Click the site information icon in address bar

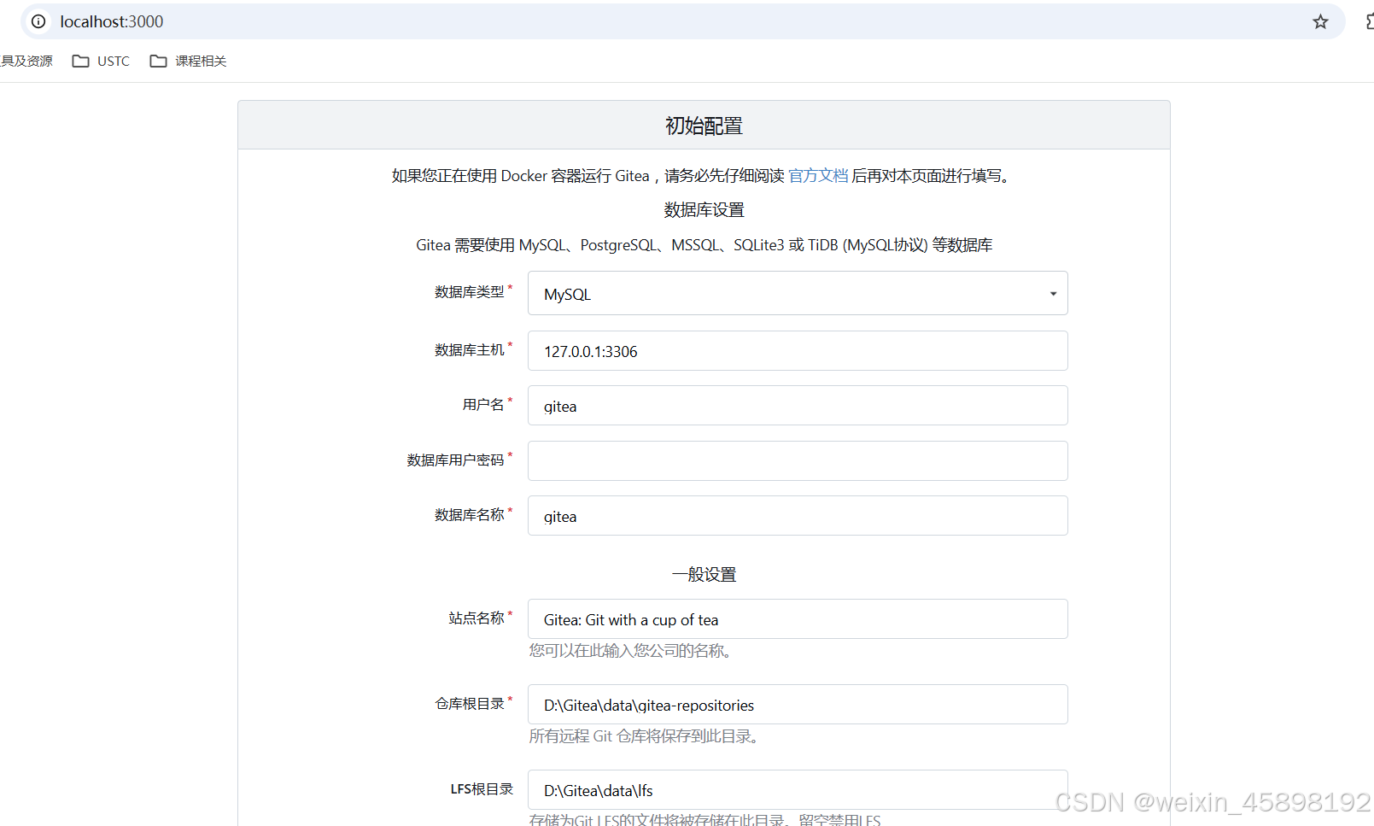(38, 21)
